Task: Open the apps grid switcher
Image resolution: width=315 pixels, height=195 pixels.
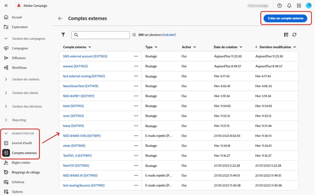Action: (299, 5)
